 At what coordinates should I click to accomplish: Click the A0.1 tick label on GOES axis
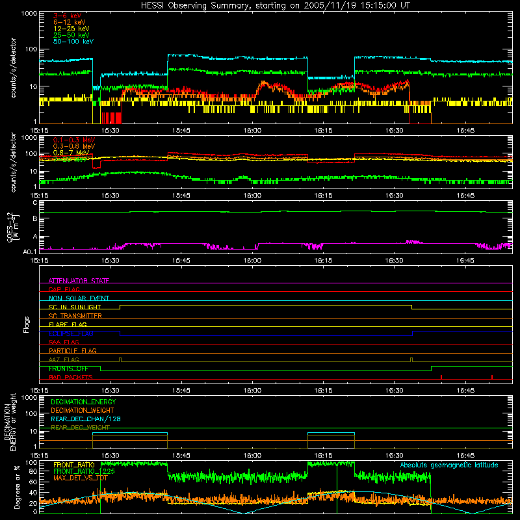[30, 252]
